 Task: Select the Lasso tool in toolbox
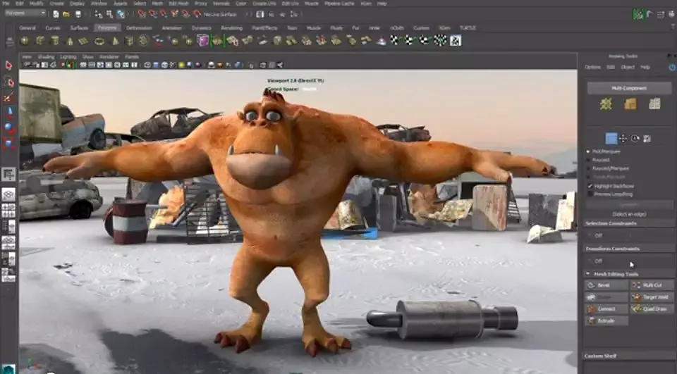click(8, 81)
